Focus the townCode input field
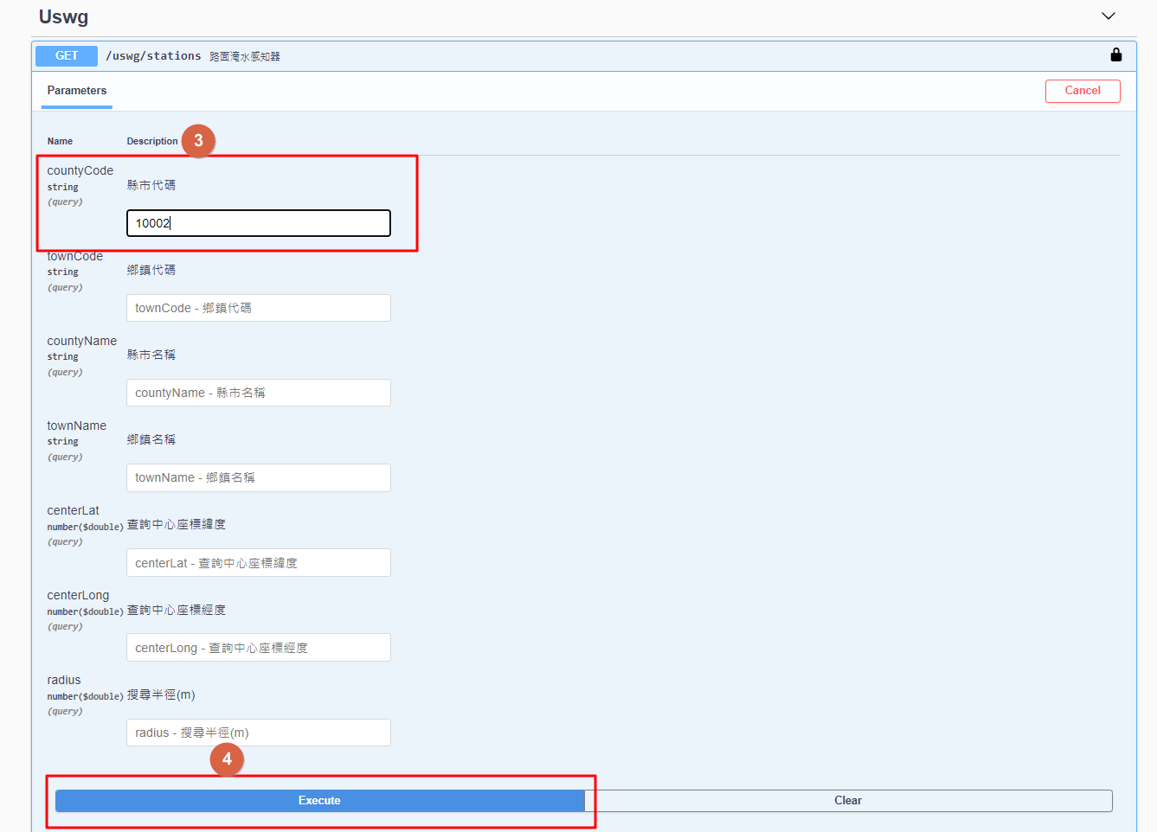 click(x=258, y=308)
